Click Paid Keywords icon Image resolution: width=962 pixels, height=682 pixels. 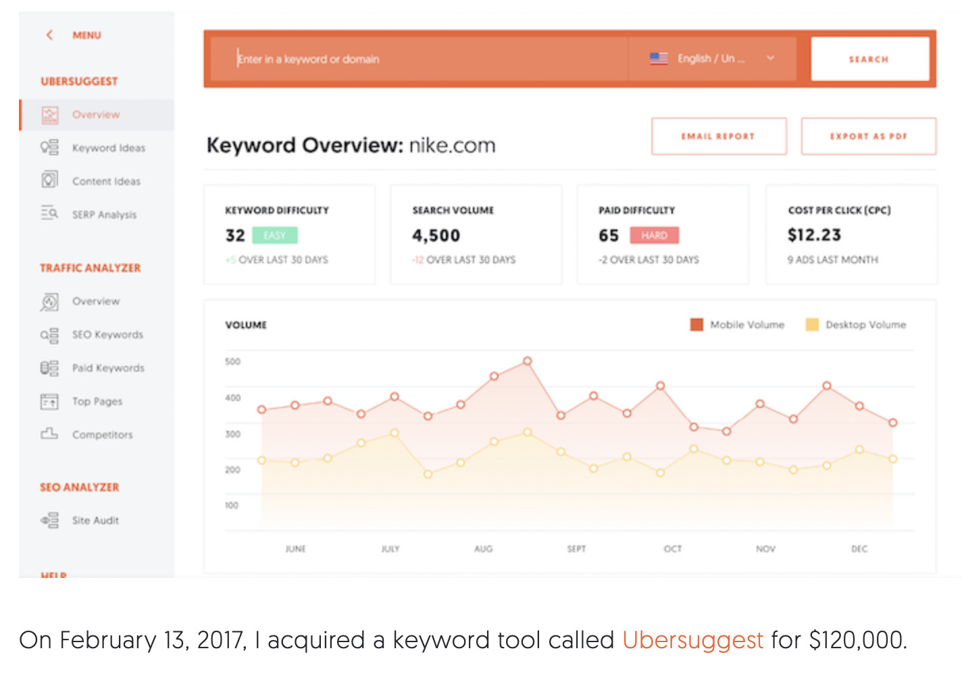coord(49,368)
